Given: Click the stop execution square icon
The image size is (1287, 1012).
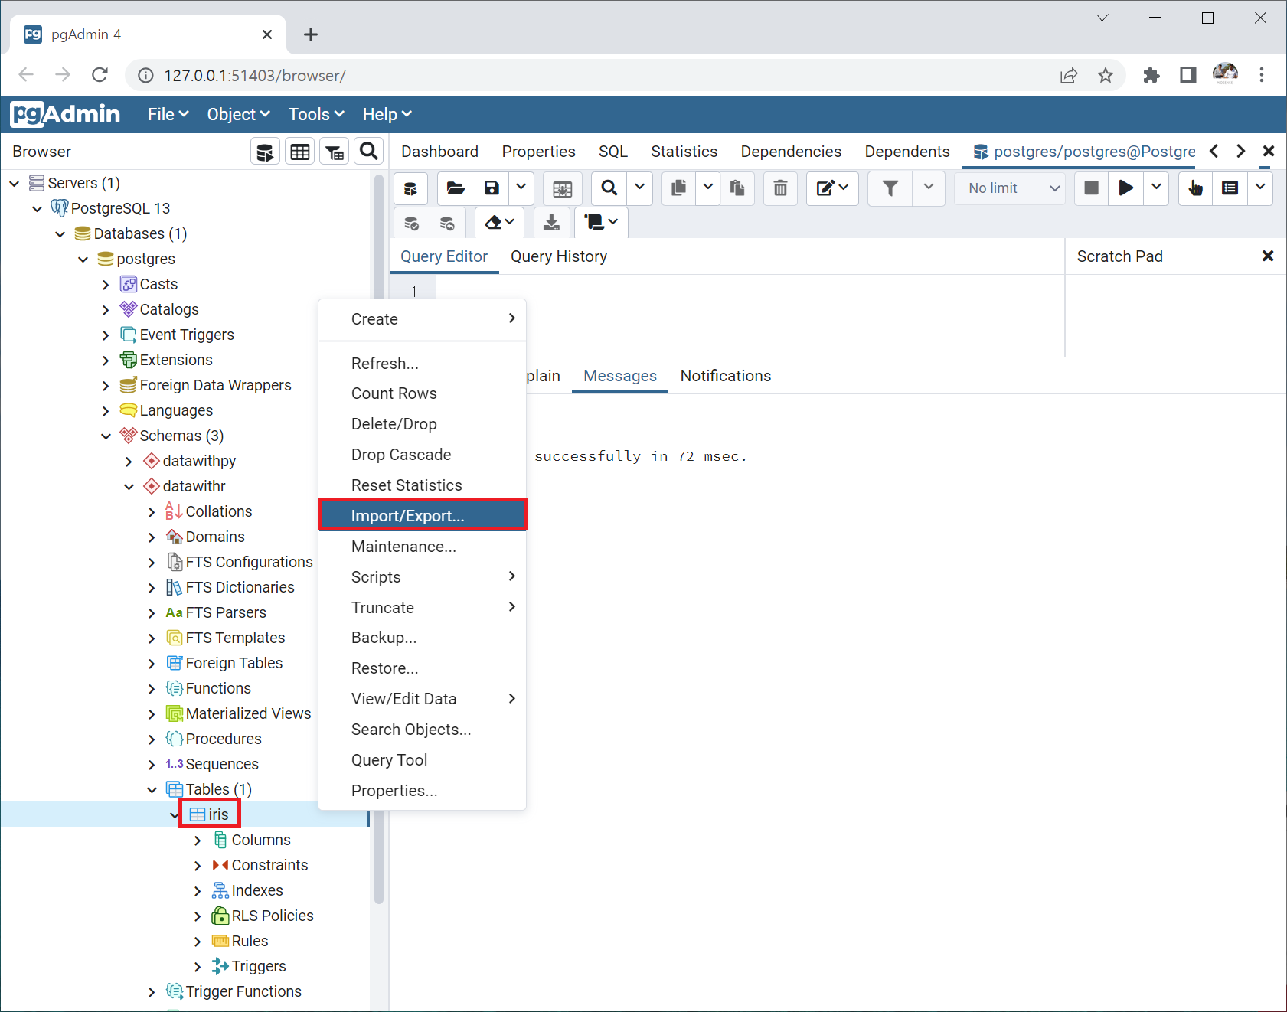Looking at the screenshot, I should click(x=1092, y=188).
